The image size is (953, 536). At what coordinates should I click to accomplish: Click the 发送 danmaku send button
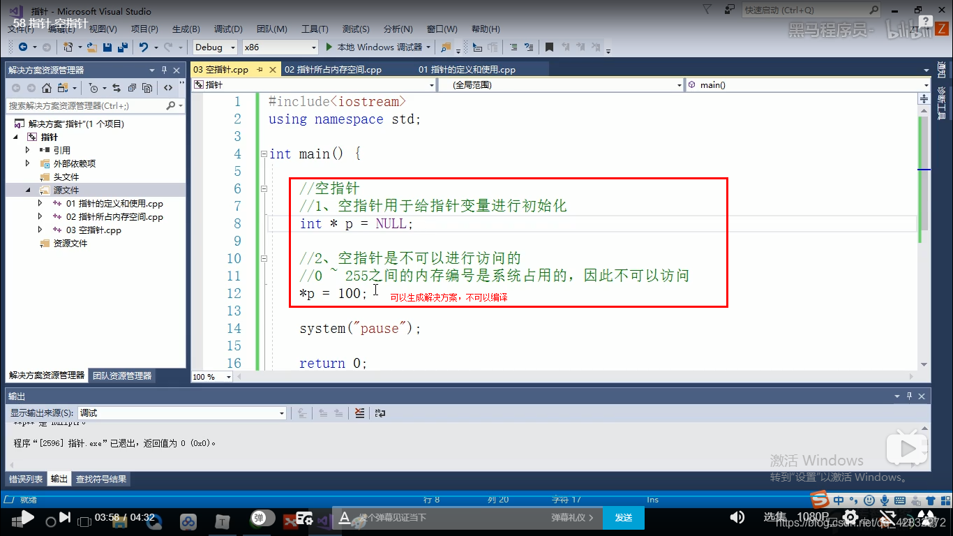click(x=624, y=517)
